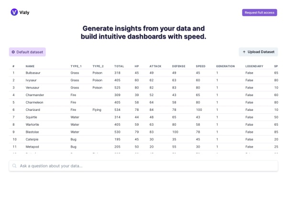Select the Blastoise name cell
287x215 pixels.
[33, 132]
